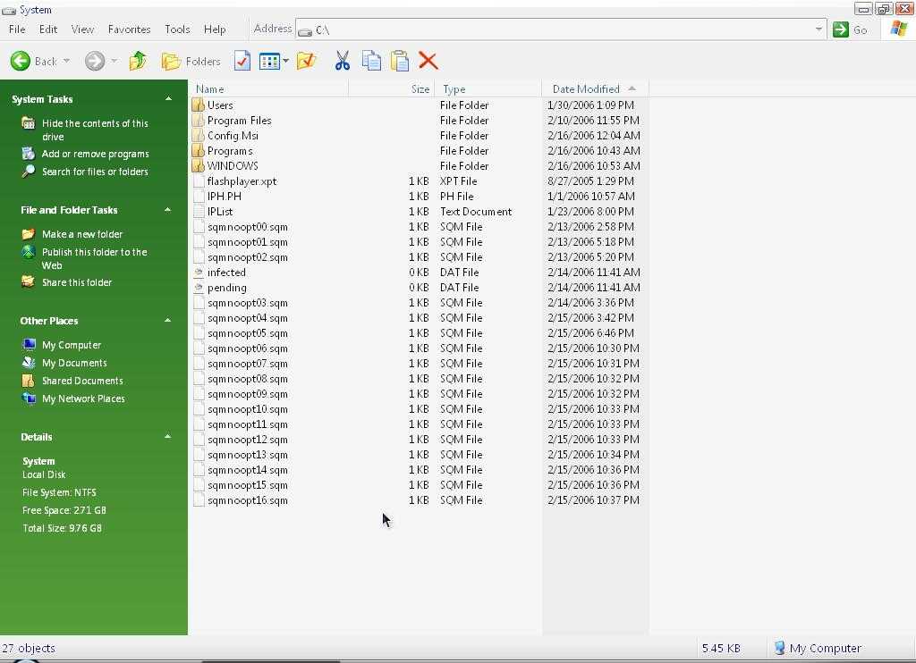This screenshot has width=916, height=663.
Task: Select file name sqmnoopt13.sqm
Action: click(x=247, y=455)
